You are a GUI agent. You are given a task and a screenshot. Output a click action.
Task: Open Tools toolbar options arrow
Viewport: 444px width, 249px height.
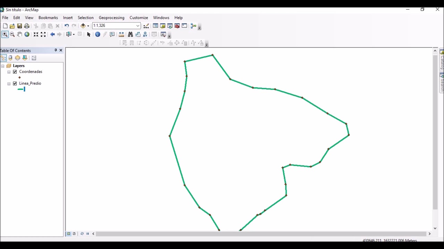[169, 35]
